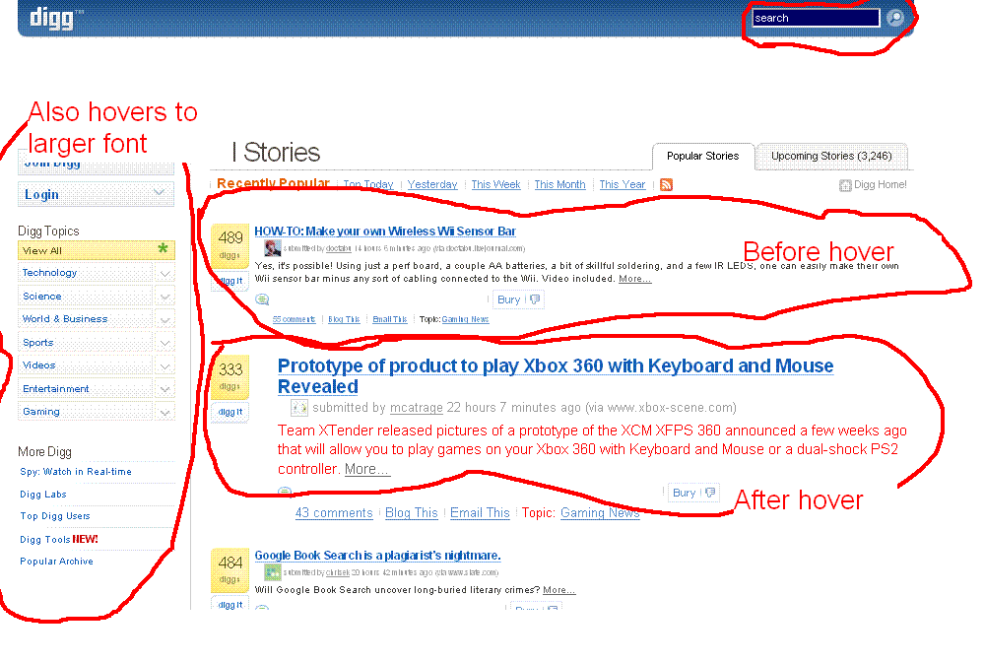Click the Digg Home! icon
985x663 pixels.
(845, 185)
